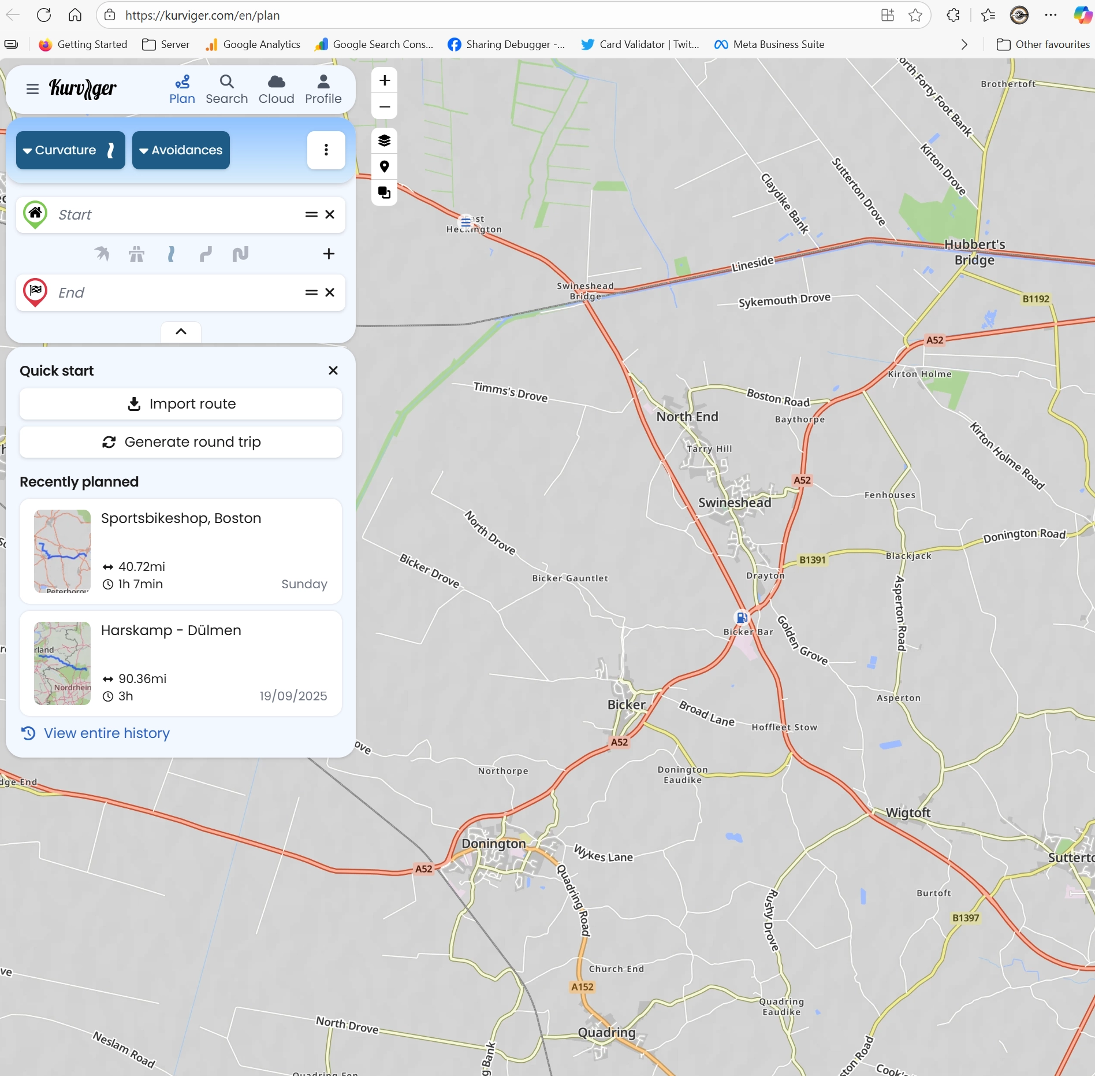Viewport: 1095px width, 1076px height.
Task: Expand the Curvature dropdown
Action: [x=70, y=150]
